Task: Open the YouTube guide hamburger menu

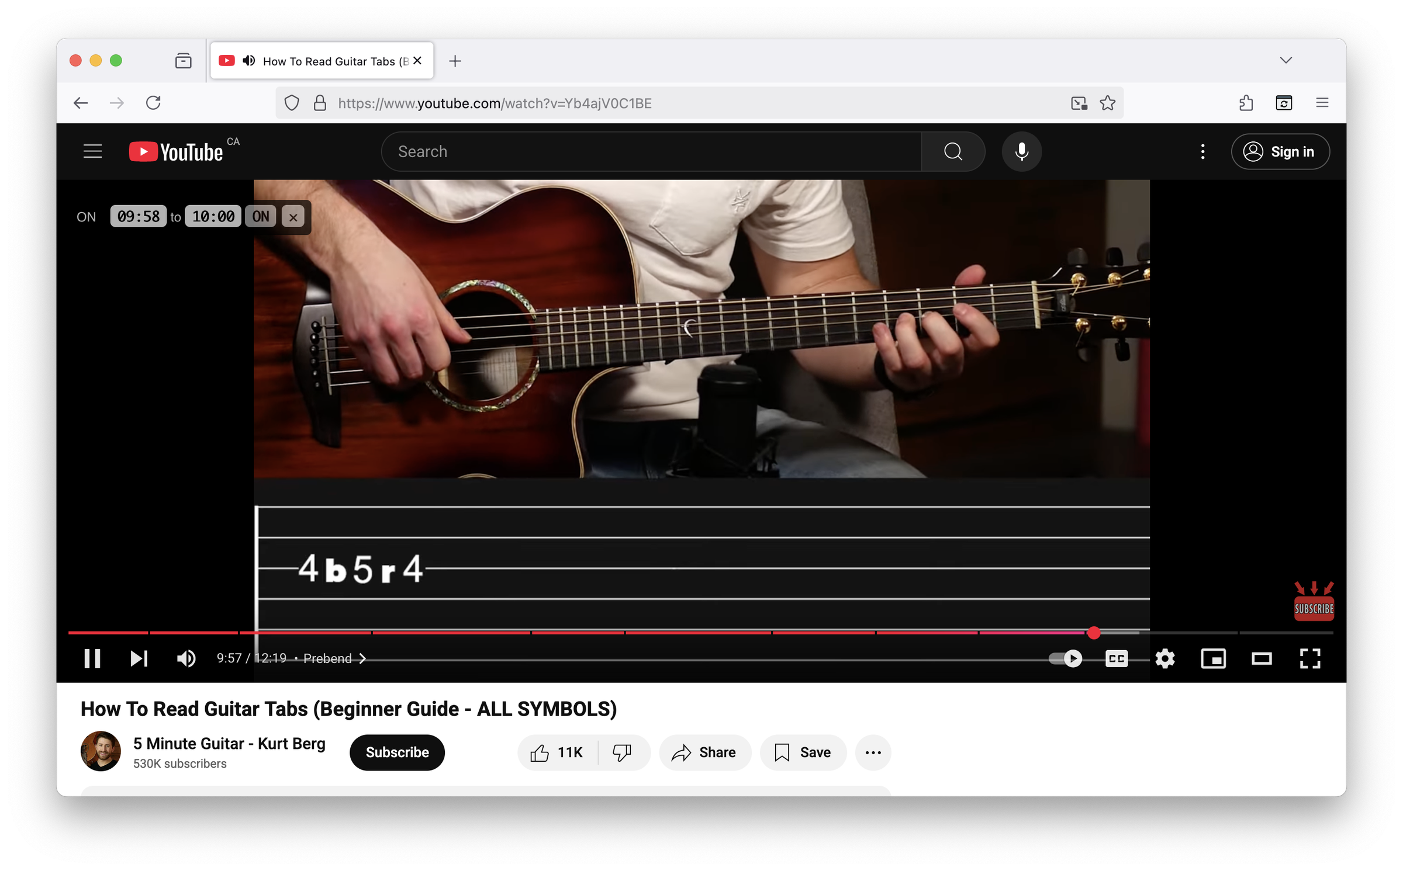Action: click(x=92, y=151)
